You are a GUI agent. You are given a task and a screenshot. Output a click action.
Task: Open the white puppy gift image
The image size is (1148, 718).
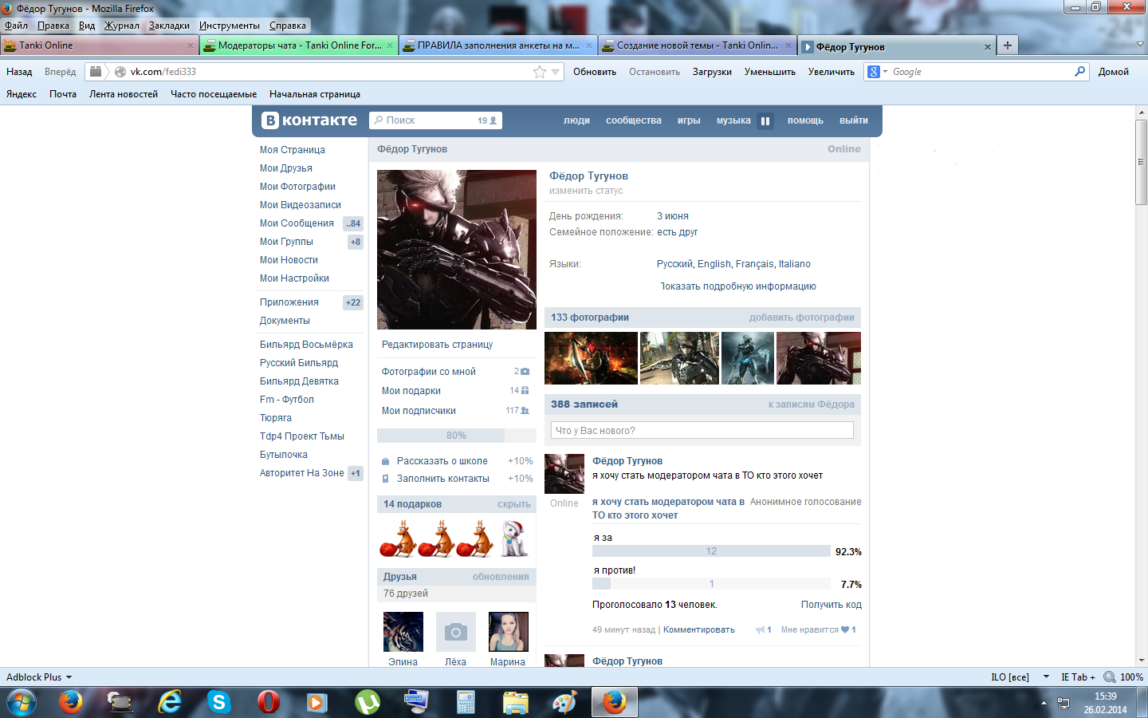pos(514,538)
